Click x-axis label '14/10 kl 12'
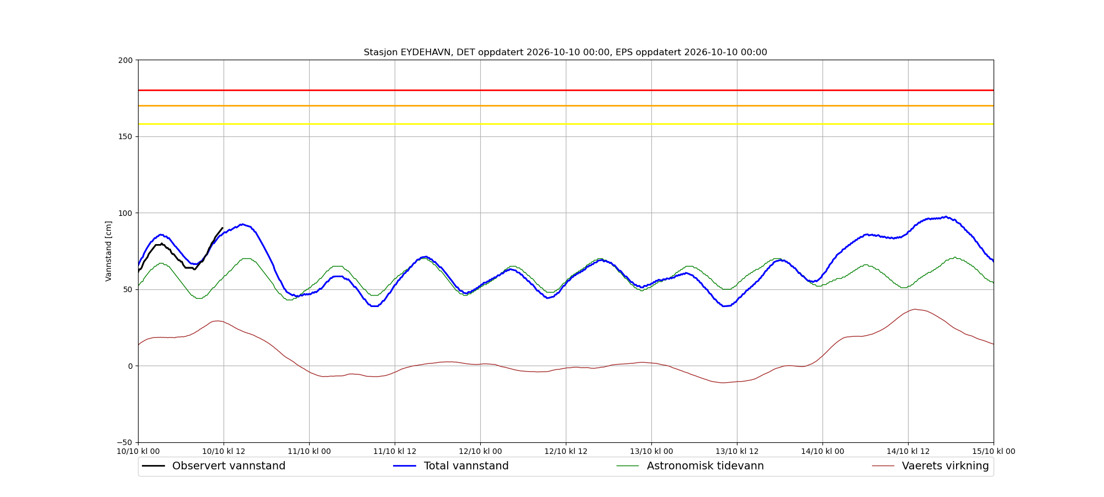The width and height of the screenshot is (1104, 497). pos(908,452)
